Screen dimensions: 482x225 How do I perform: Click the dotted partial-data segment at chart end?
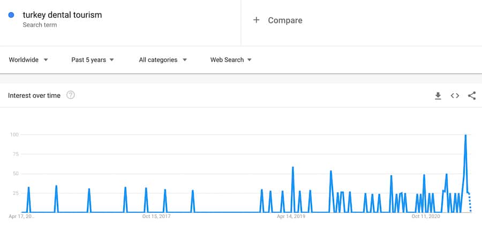(x=470, y=203)
